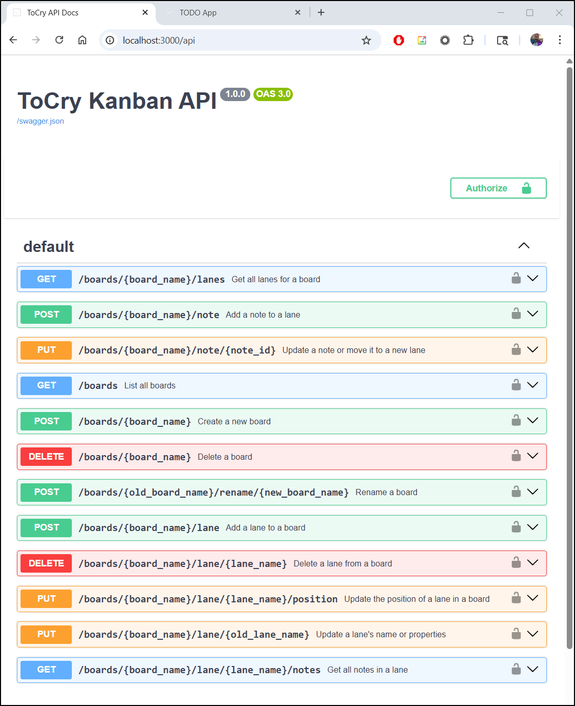
Task: Open the Chrome three-dot menu
Action: tap(560, 40)
